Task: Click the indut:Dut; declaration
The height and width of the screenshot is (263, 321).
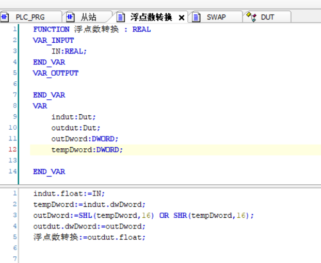Action: [x=73, y=117]
